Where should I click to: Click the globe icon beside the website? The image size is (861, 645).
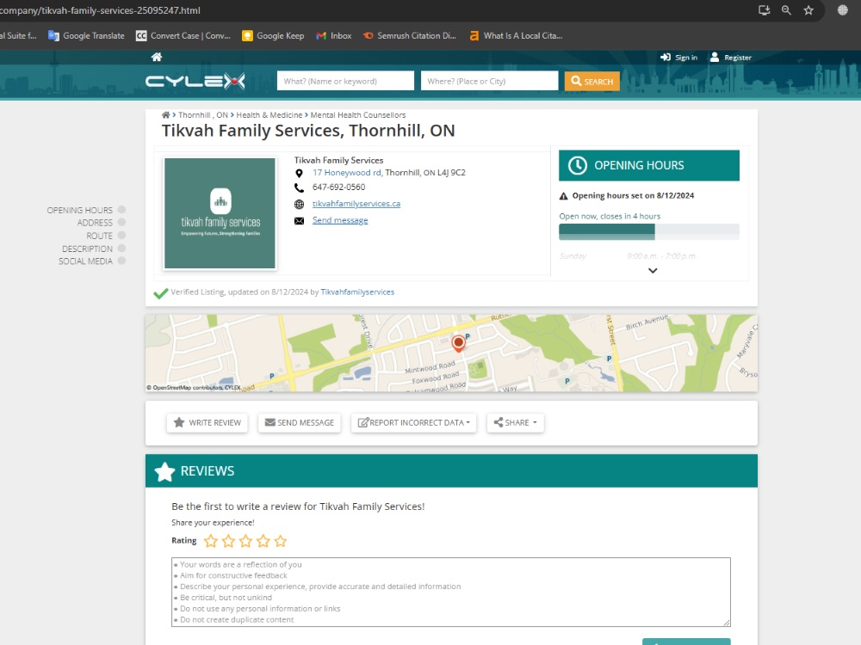click(x=299, y=204)
